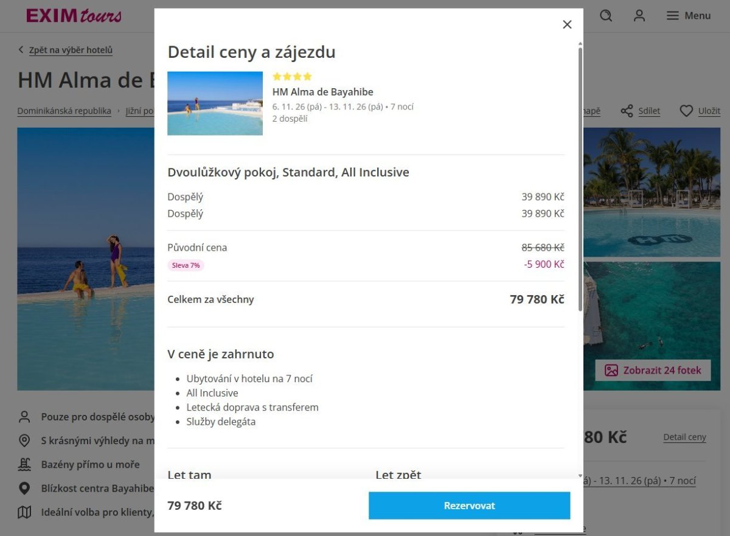Click the Sleva 7% discount badge
Screen dimensions: 730x536
click(186, 265)
